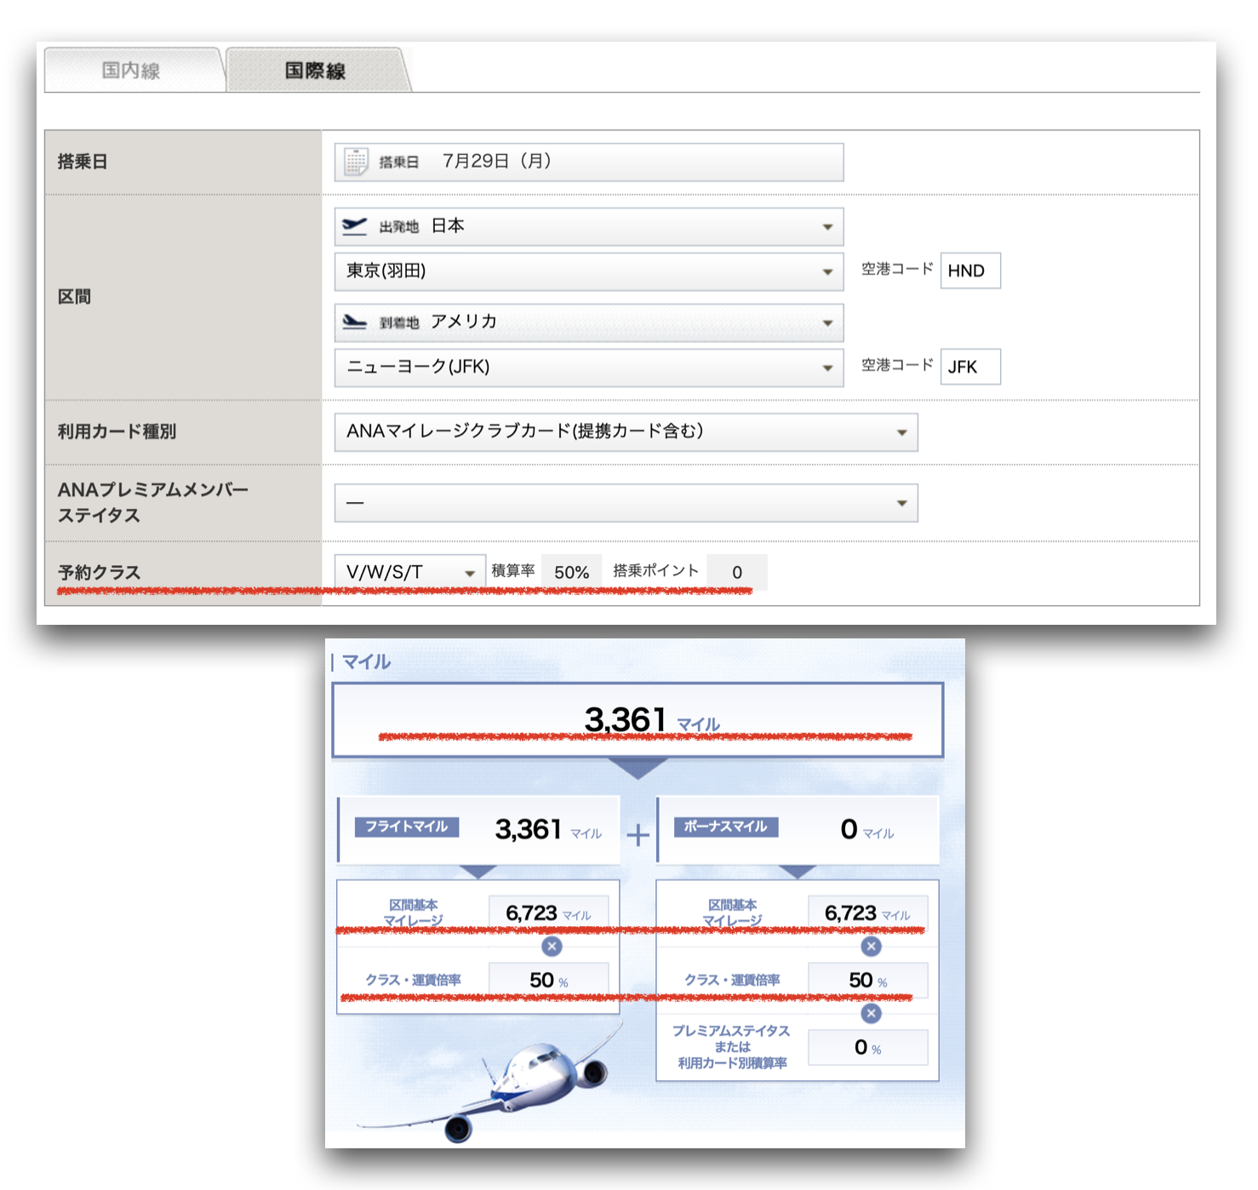
Task: Open the 予約クラス V/W/S/T dropdown
Action: pyautogui.click(x=410, y=572)
